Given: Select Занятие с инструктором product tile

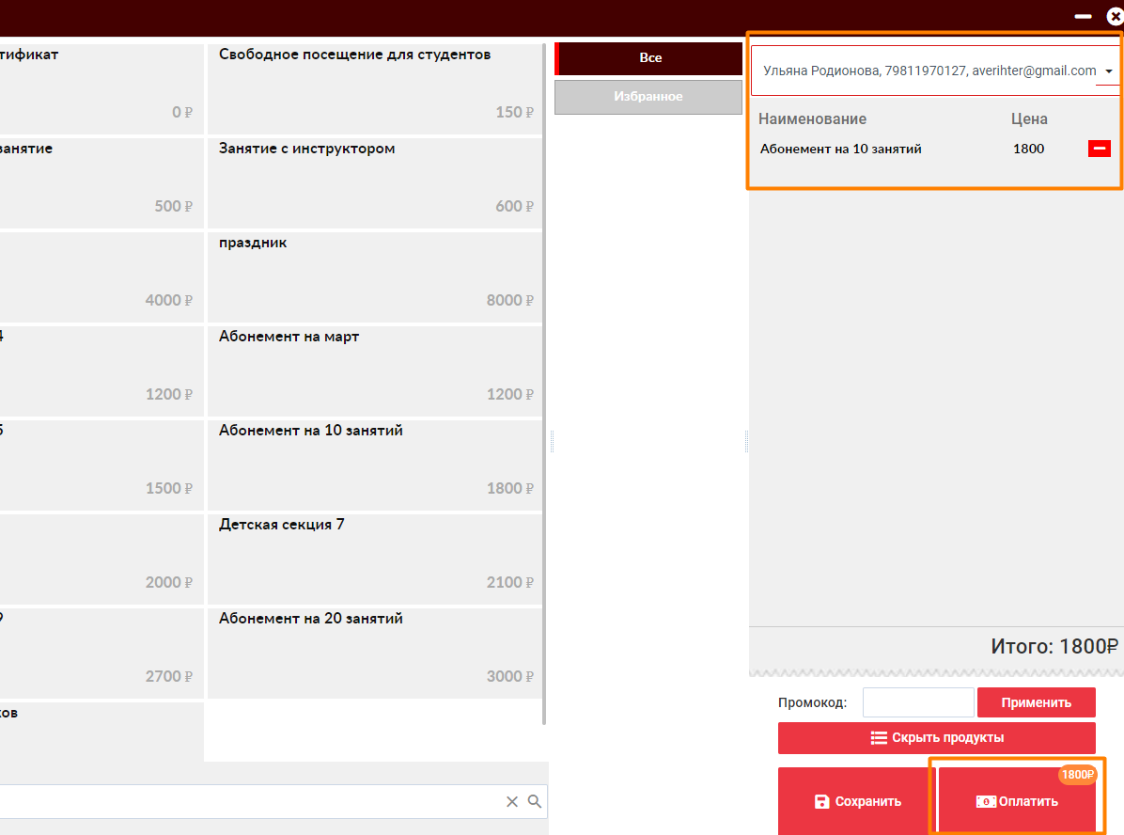Looking at the screenshot, I should click(x=374, y=181).
